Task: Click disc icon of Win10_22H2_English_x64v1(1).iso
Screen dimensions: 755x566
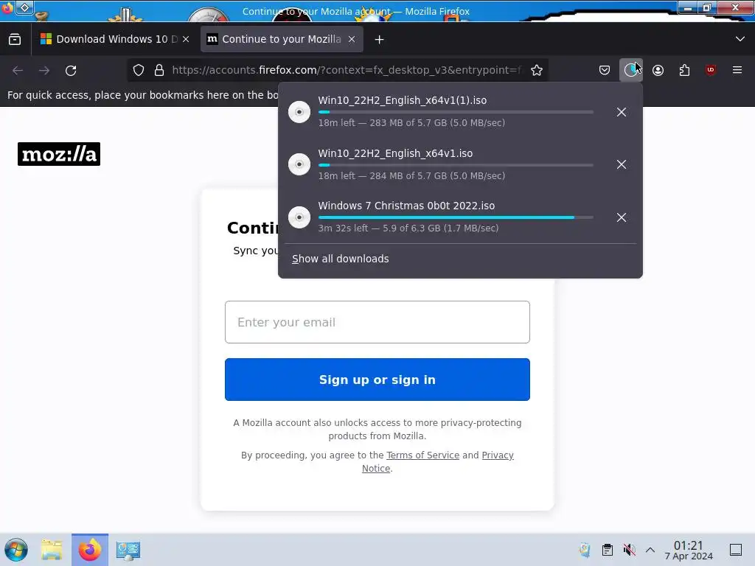Action: click(299, 112)
